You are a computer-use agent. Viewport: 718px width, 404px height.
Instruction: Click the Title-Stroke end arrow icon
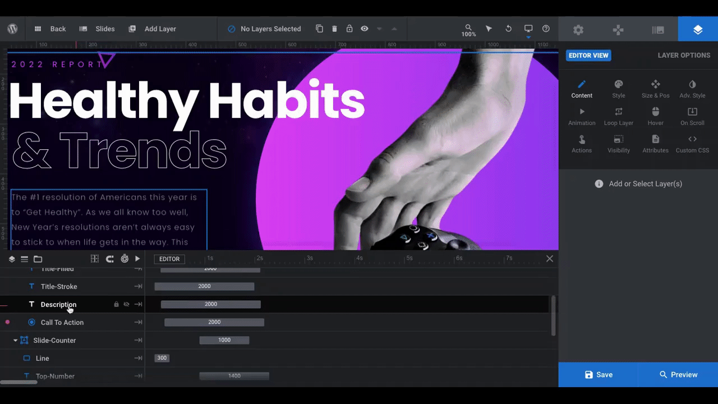click(138, 286)
